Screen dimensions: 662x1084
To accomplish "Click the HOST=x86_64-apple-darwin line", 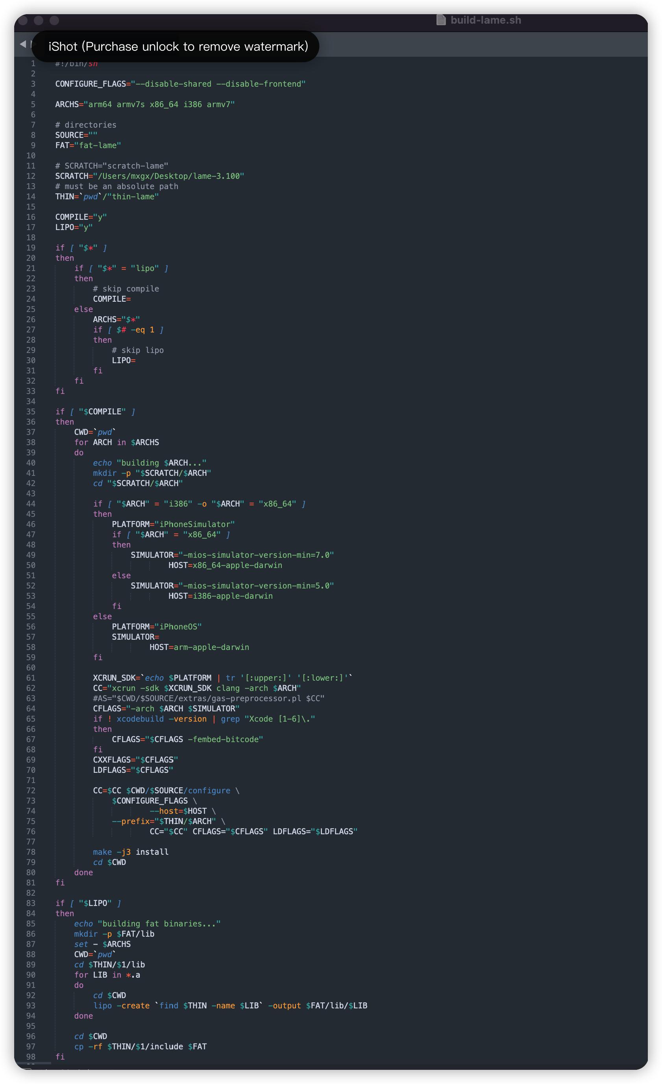I will [225, 565].
